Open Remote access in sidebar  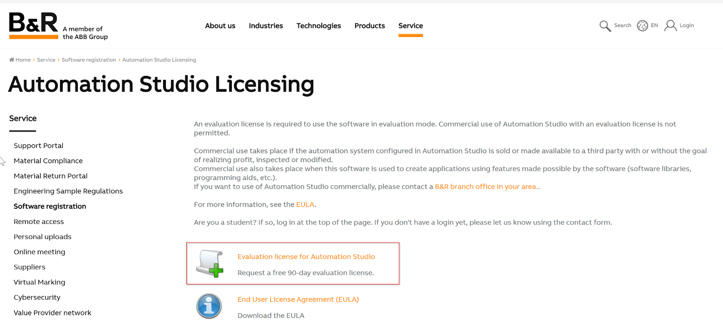39,221
